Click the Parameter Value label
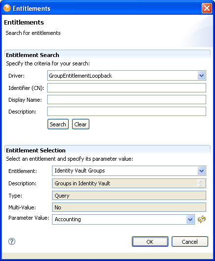Image resolution: width=215 pixels, height=261 pixels. pos(29,218)
